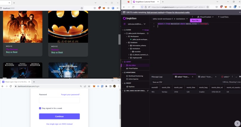Click Buy or Rent under The Batman
This screenshot has height=127, width=241.
click(x=12, y=52)
